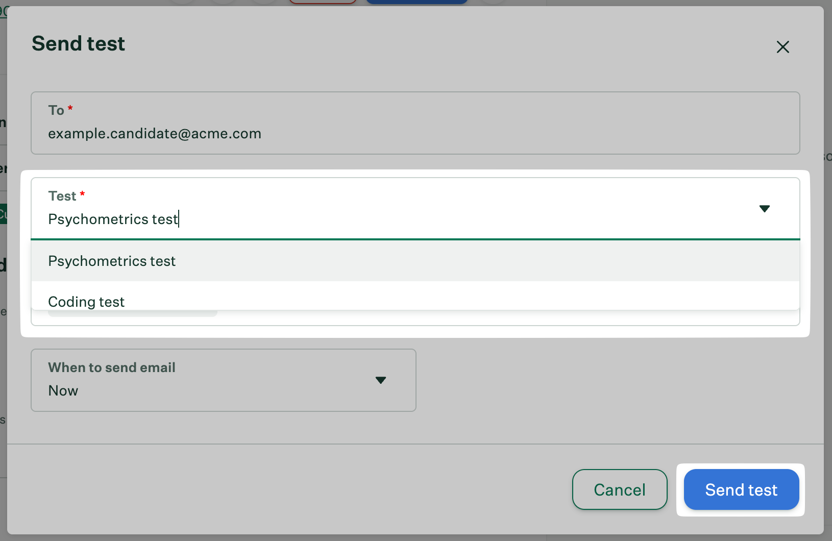The width and height of the screenshot is (832, 541).
Task: Click the Send test dialog heading
Action: [x=79, y=44]
